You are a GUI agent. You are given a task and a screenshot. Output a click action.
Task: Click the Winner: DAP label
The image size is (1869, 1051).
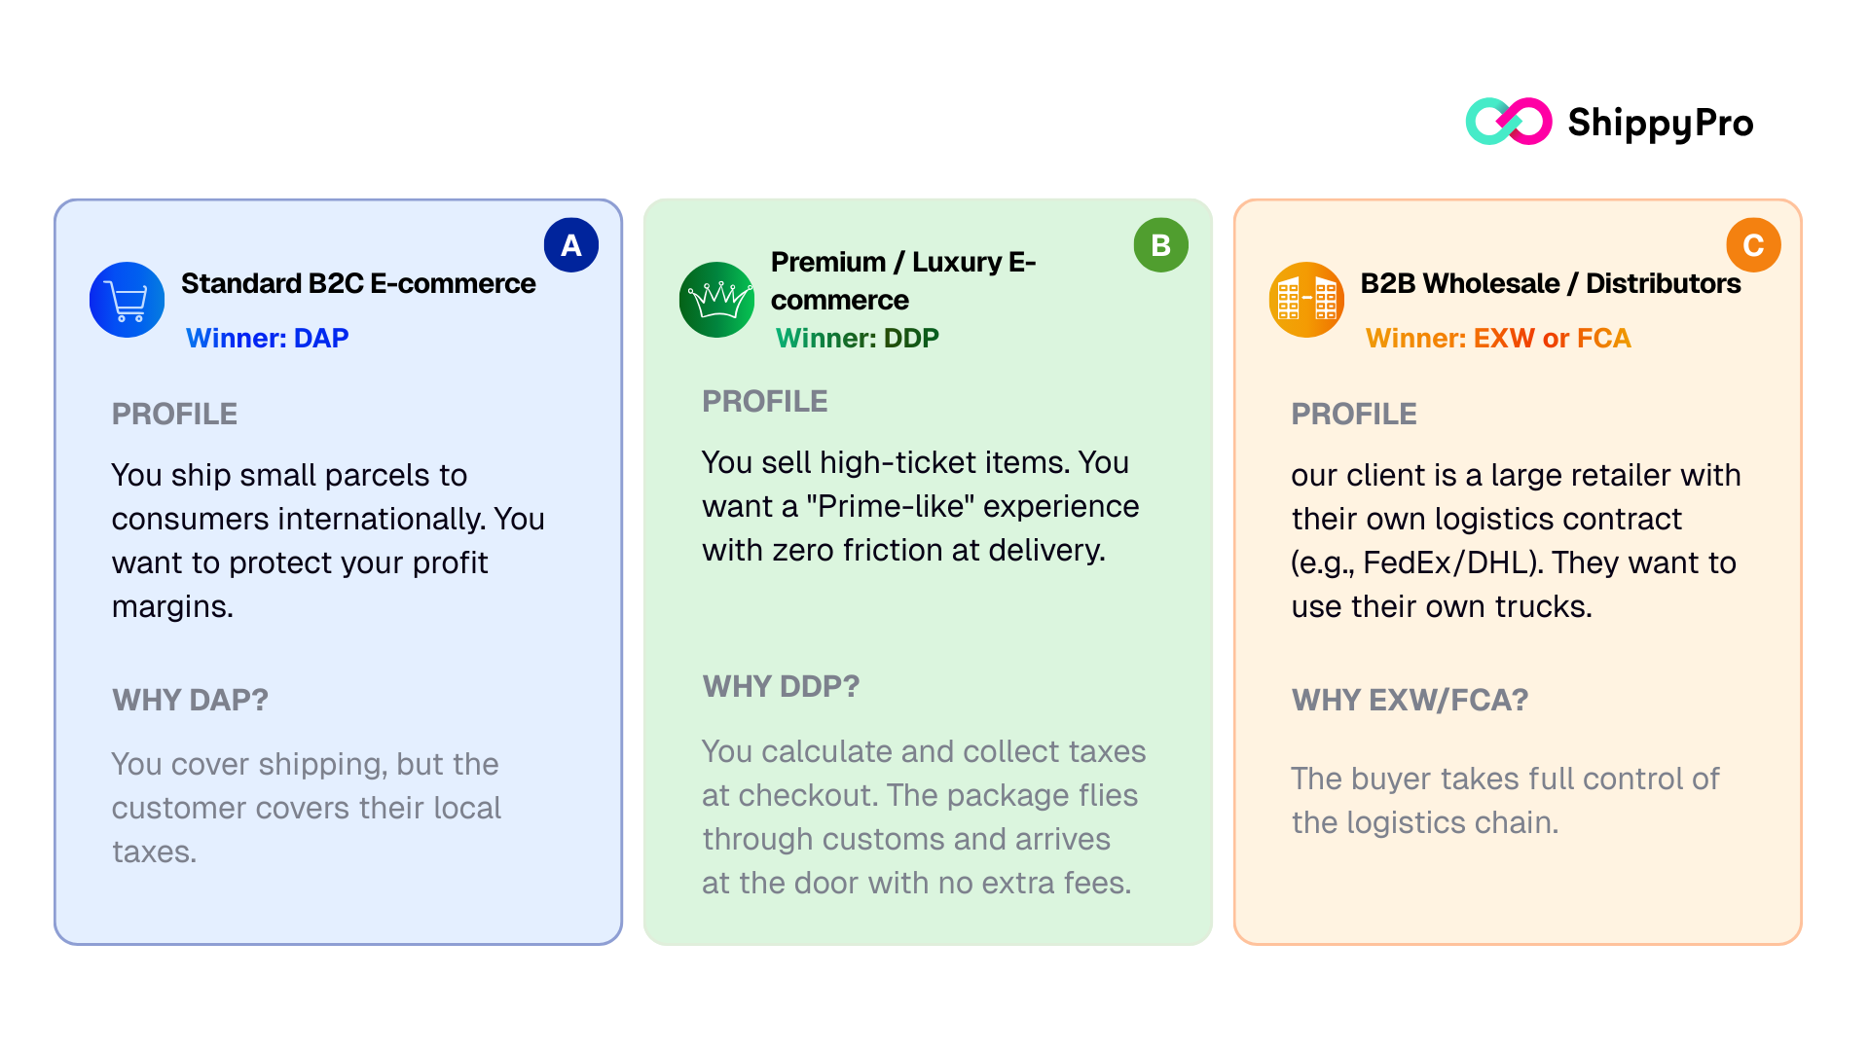click(x=267, y=338)
